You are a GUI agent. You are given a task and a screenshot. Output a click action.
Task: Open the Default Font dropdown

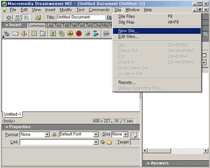(96, 134)
